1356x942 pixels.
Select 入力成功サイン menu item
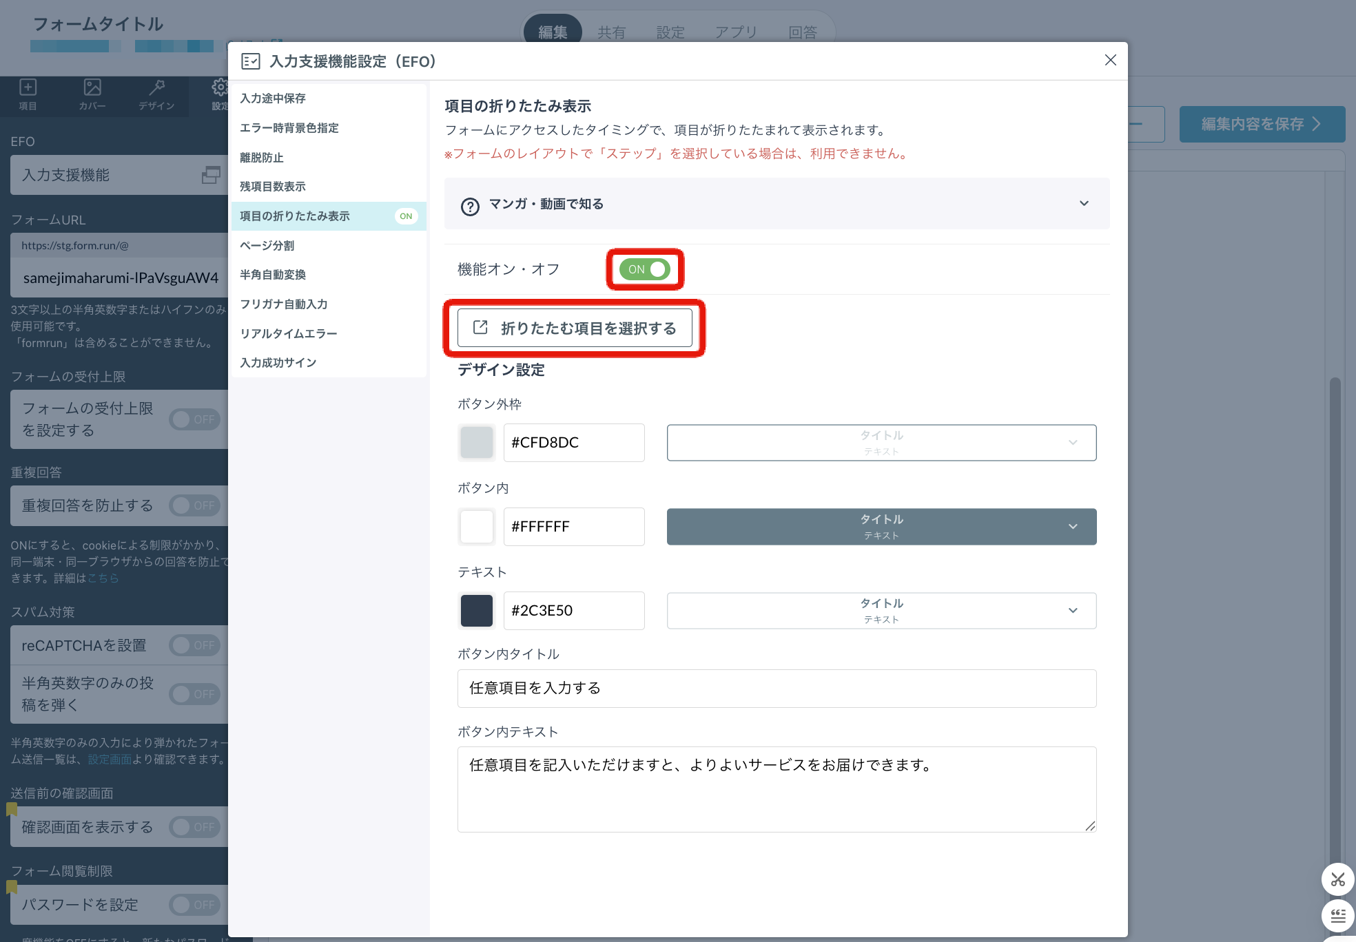pos(328,363)
